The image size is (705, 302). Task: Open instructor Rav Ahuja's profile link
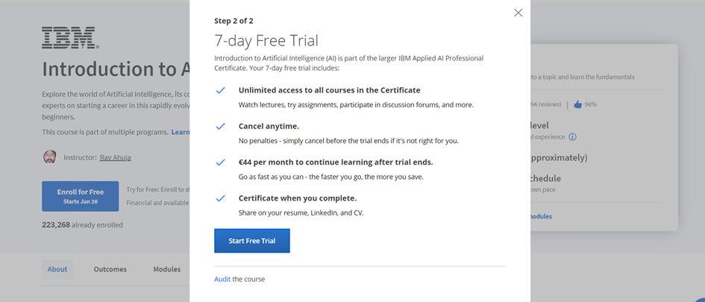pyautogui.click(x=115, y=157)
